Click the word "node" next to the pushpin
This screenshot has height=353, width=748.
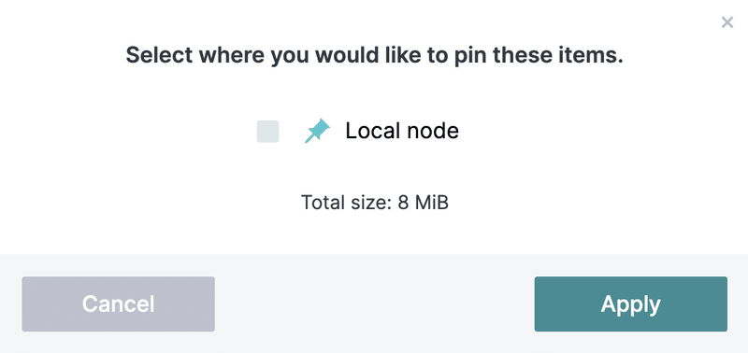433,131
